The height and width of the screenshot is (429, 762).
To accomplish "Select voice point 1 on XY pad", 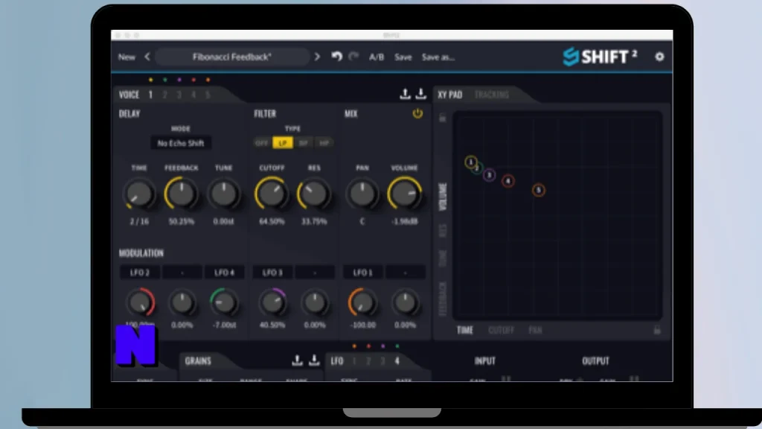I will click(470, 162).
